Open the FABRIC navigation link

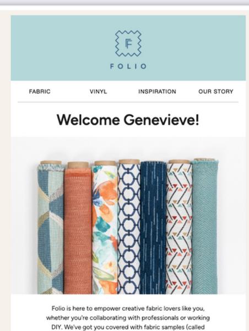40,92
